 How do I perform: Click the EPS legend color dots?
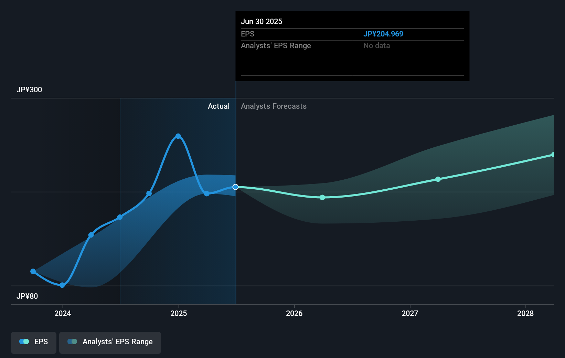click(x=24, y=341)
